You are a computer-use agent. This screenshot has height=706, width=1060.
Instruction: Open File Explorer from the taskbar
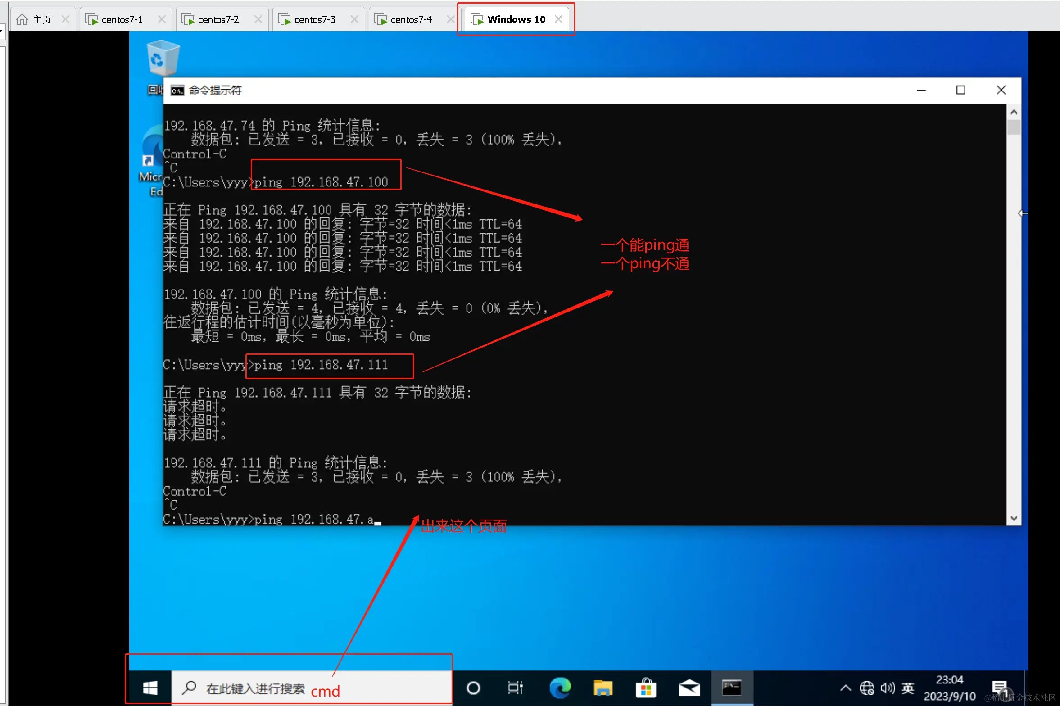[x=602, y=688]
